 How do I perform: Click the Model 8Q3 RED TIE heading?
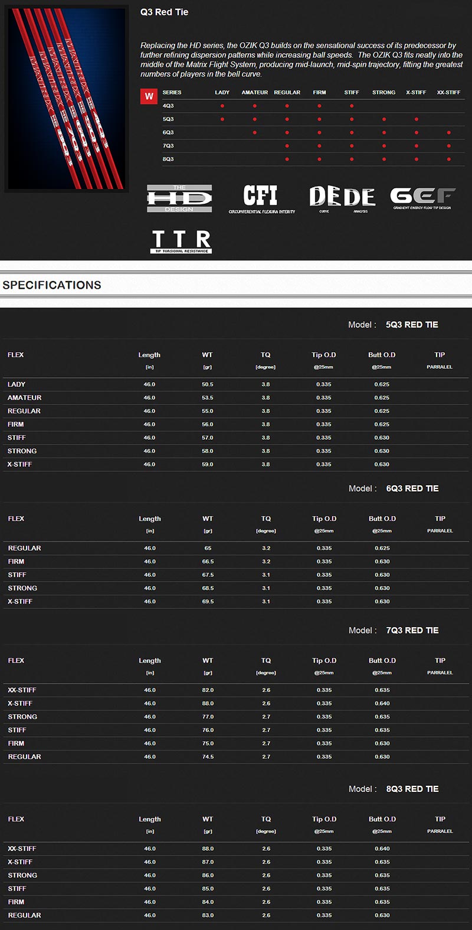coord(394,789)
